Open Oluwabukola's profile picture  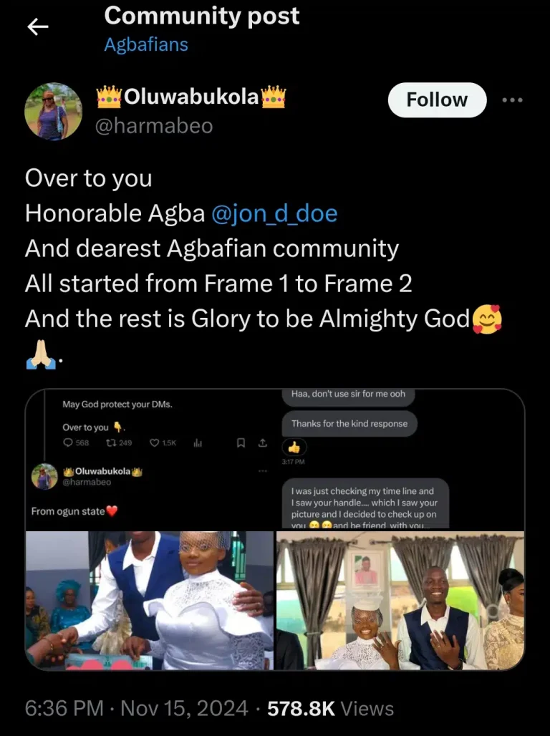click(54, 111)
